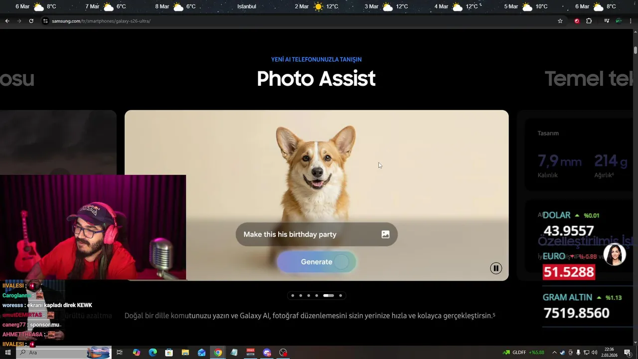Open Chrome three-dot menu
The width and height of the screenshot is (638, 359).
pos(631,21)
